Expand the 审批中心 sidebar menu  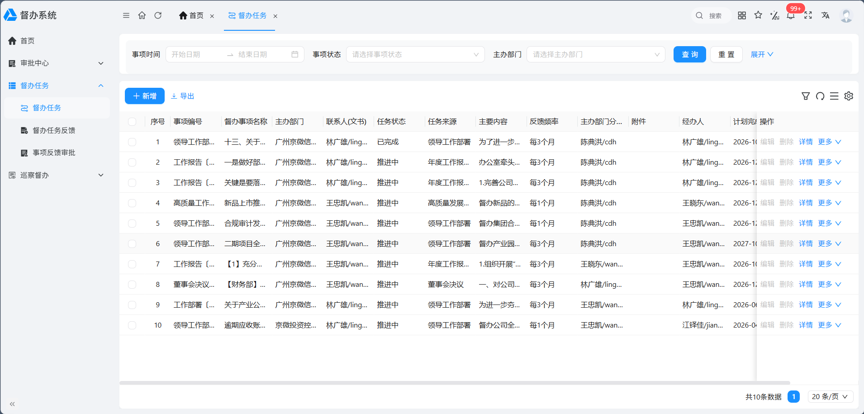[56, 63]
